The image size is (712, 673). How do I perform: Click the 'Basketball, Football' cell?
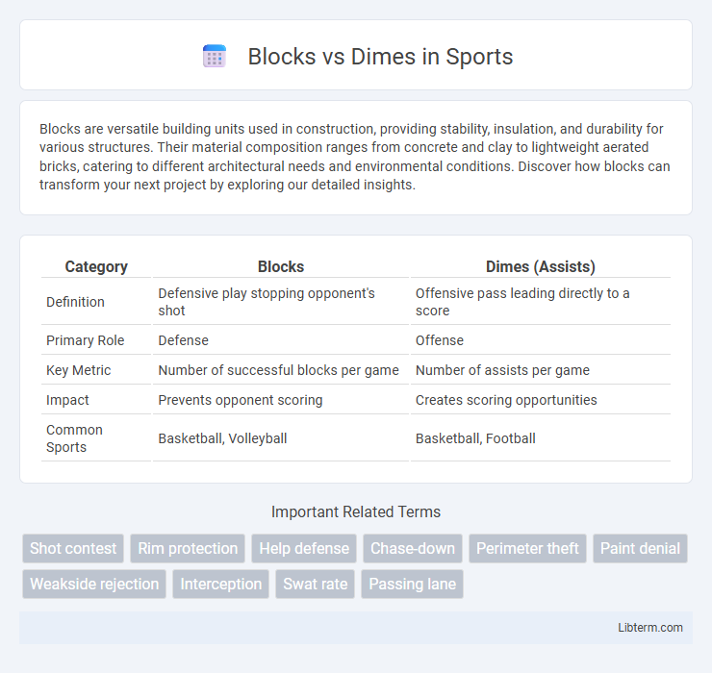point(541,438)
